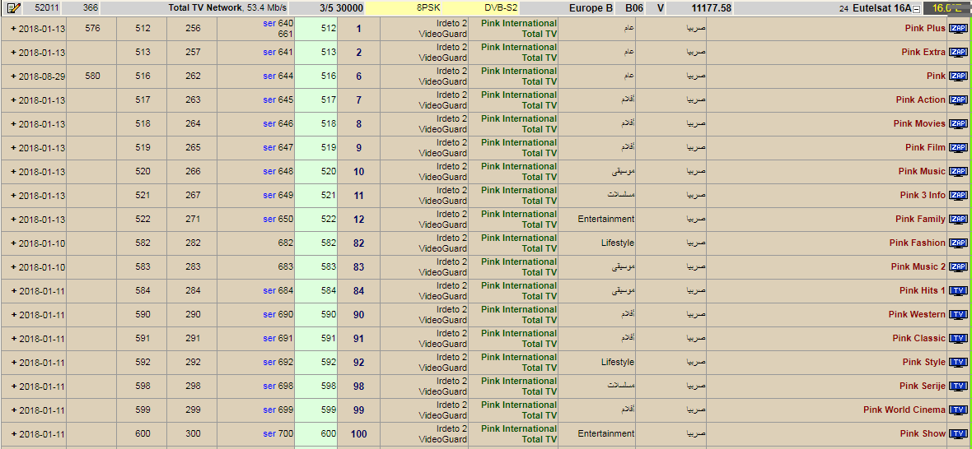Click date '2018-08-29' in the SID 516 Pink row
The height and width of the screenshot is (449, 972).
[42, 76]
